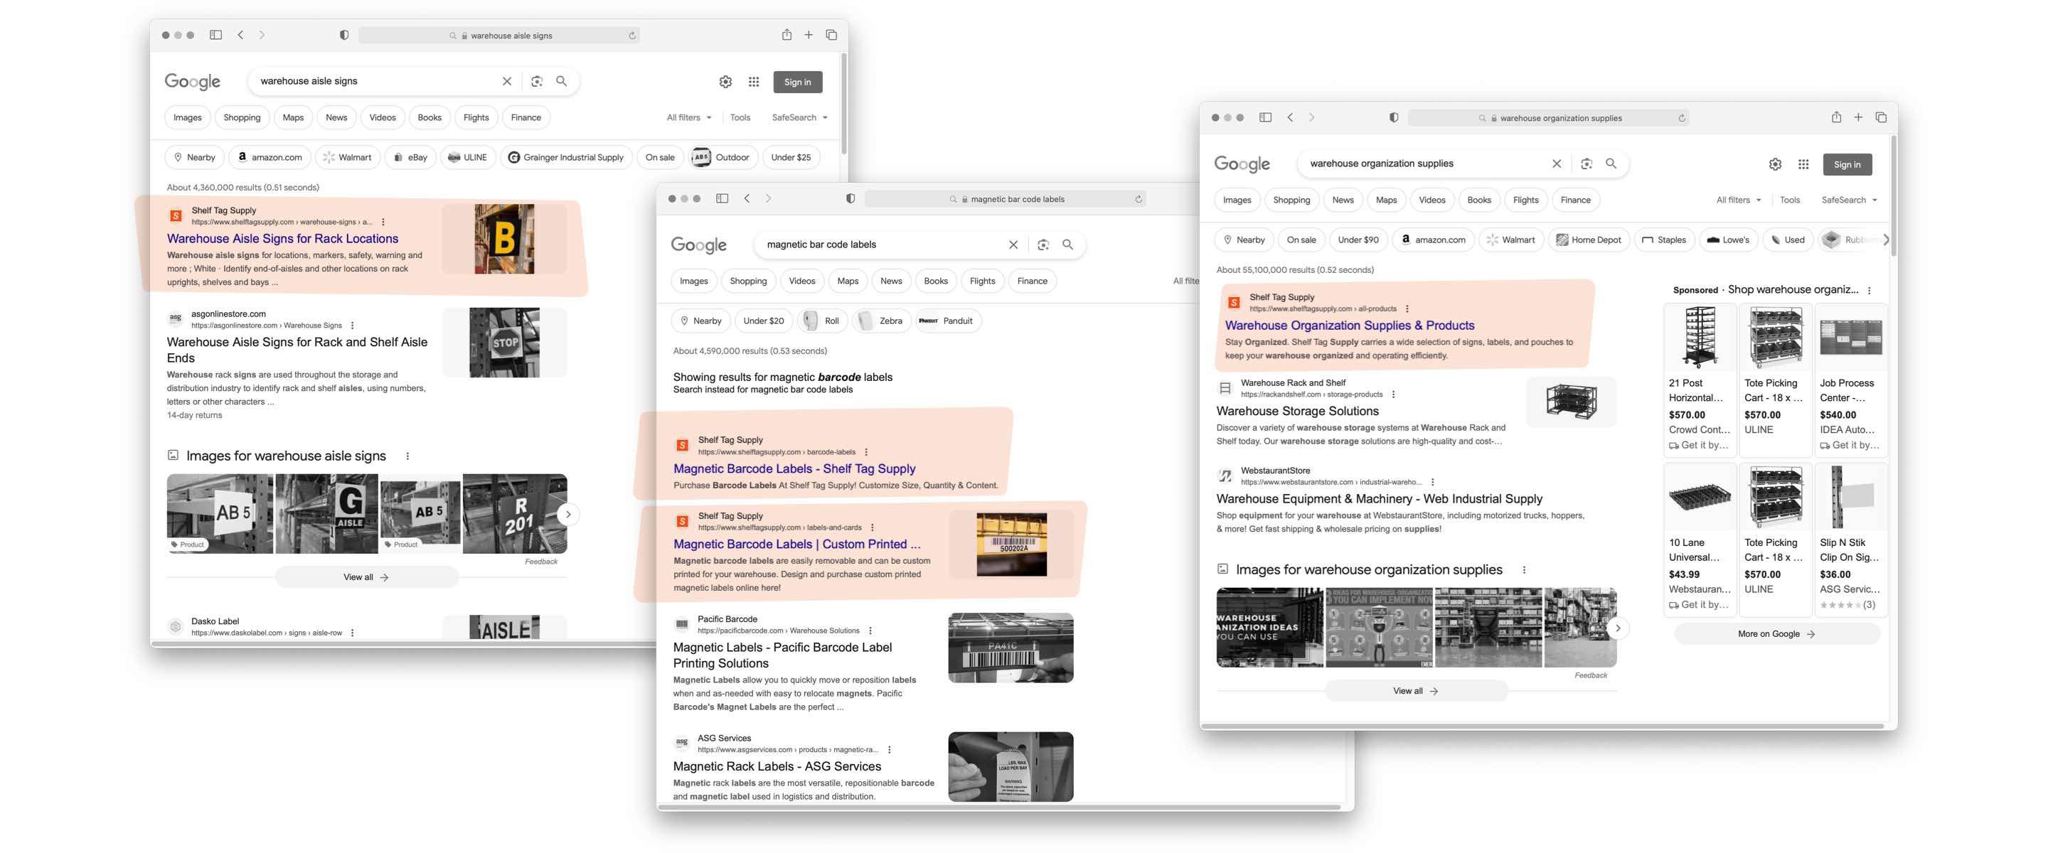Open image search in warehouse organization supplies window
2048x853 pixels.
[x=1586, y=163]
